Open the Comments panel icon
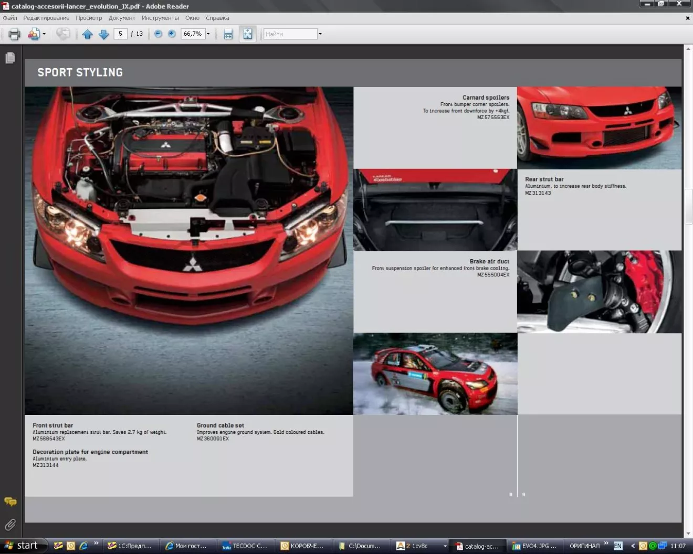693x554 pixels. pyautogui.click(x=10, y=502)
